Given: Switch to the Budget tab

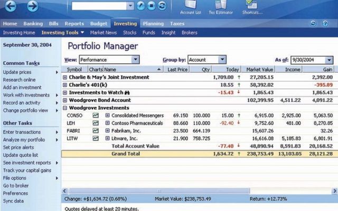Looking at the screenshot, I should click(x=99, y=23).
